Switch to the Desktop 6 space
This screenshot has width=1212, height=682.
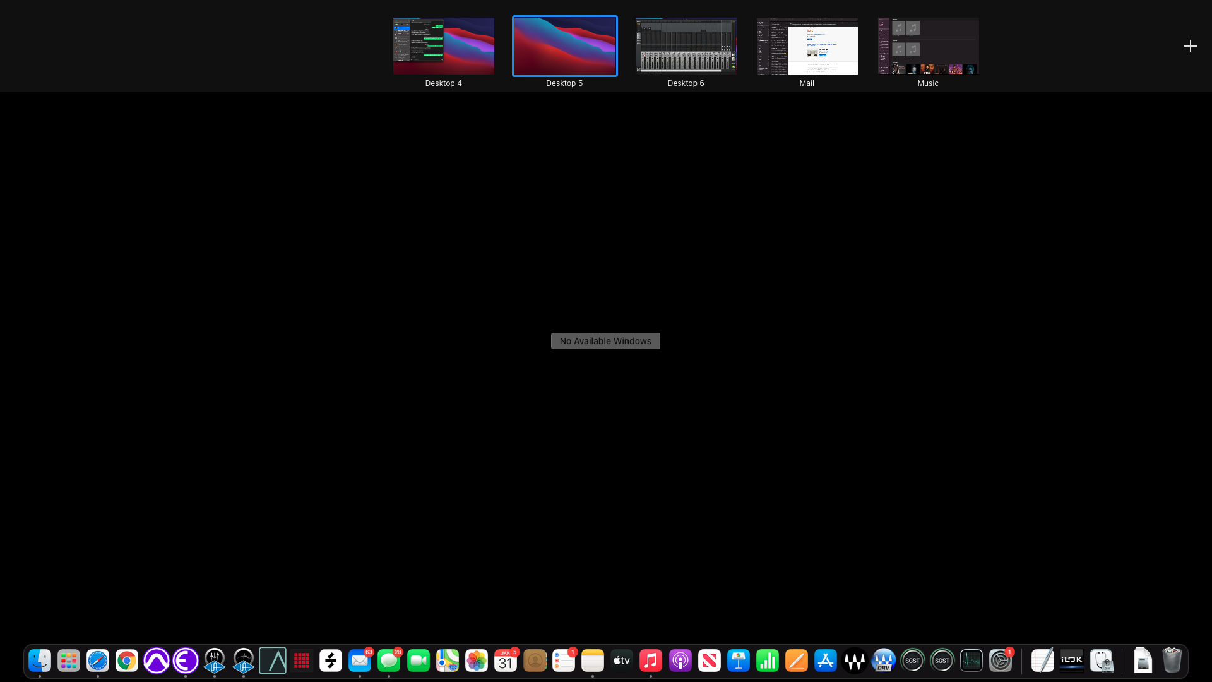click(686, 46)
